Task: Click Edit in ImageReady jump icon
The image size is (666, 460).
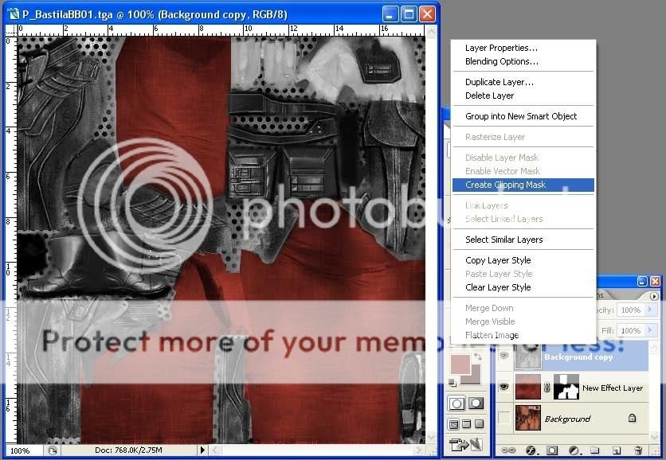Action: (466, 444)
